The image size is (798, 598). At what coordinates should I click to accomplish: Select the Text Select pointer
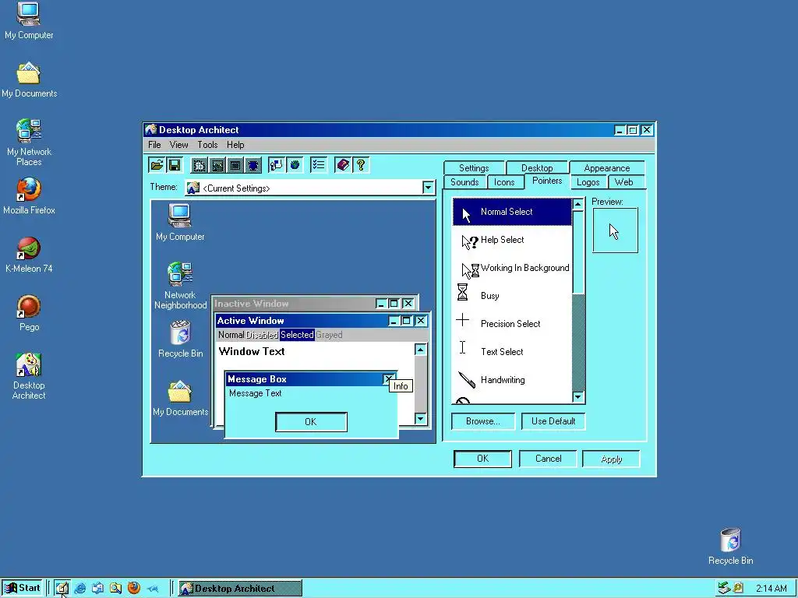point(512,352)
